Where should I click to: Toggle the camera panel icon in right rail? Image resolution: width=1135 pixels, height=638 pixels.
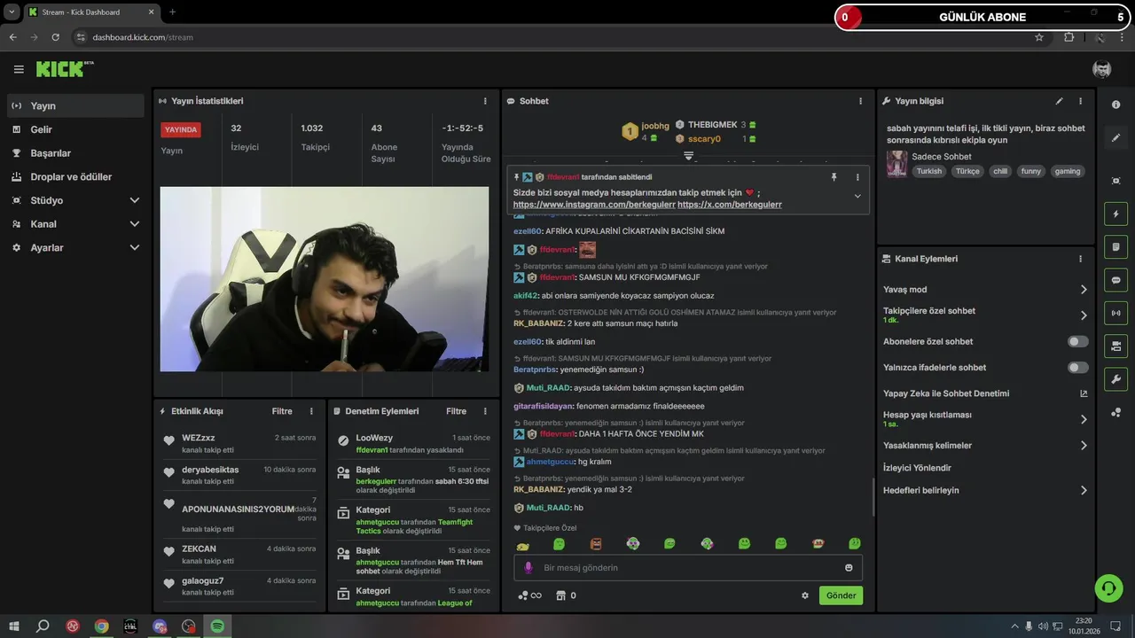click(1115, 346)
